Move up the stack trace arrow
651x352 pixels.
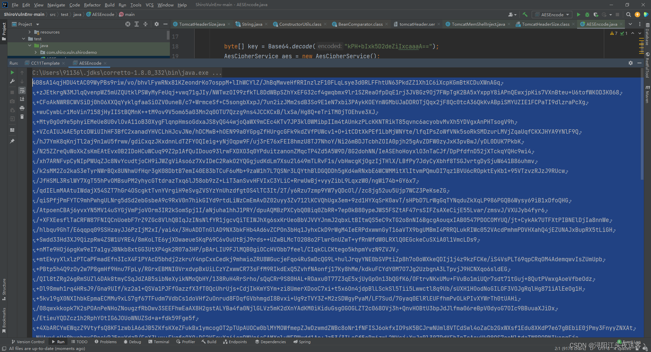[22, 72]
